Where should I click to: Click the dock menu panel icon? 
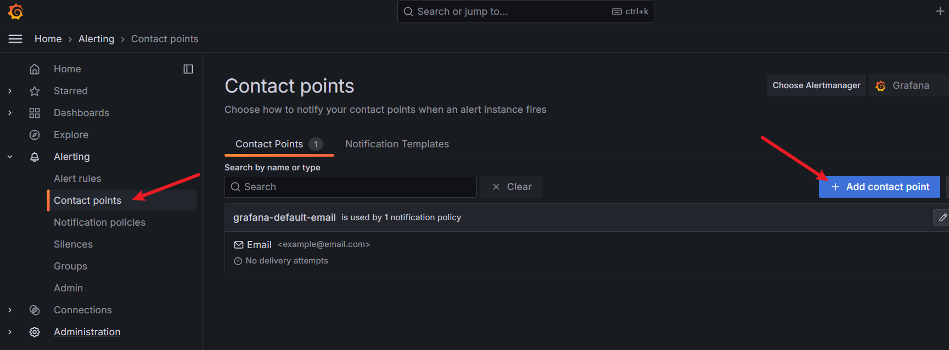click(x=188, y=69)
